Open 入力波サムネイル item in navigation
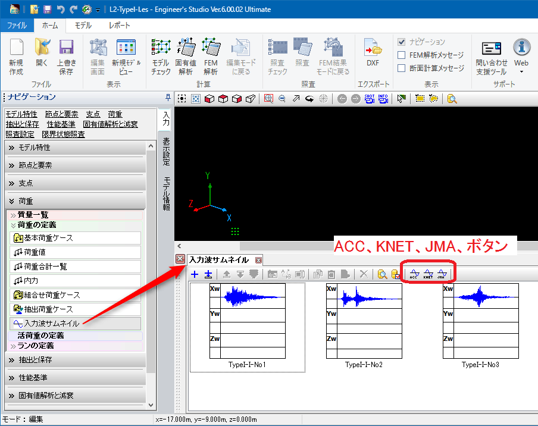This screenshot has height=426, width=538. pos(75,324)
